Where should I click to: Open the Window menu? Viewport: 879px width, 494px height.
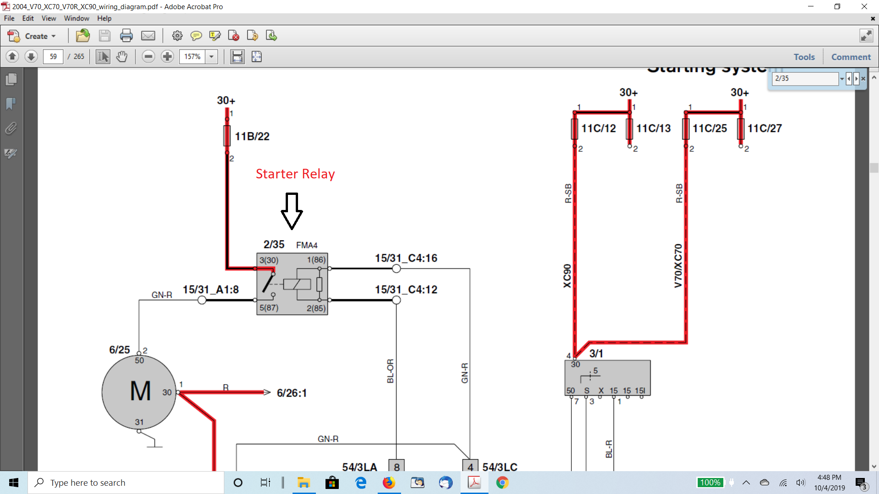(76, 18)
